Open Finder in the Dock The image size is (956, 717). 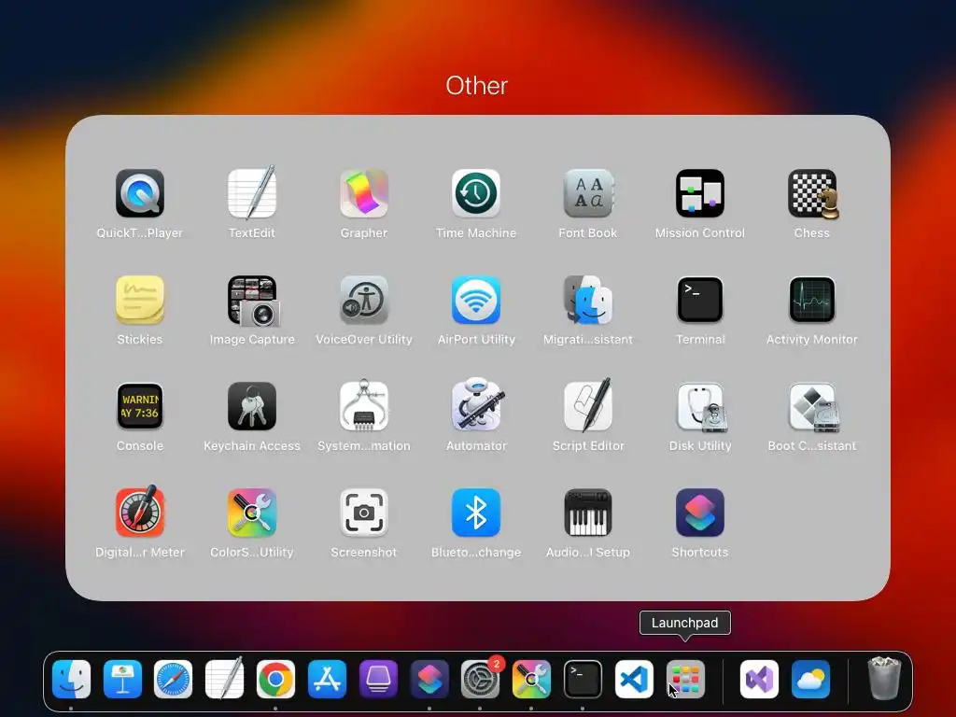coord(71,680)
